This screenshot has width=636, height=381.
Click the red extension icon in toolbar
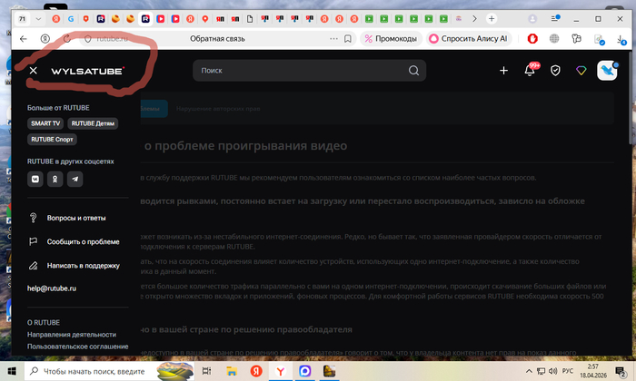[532, 38]
